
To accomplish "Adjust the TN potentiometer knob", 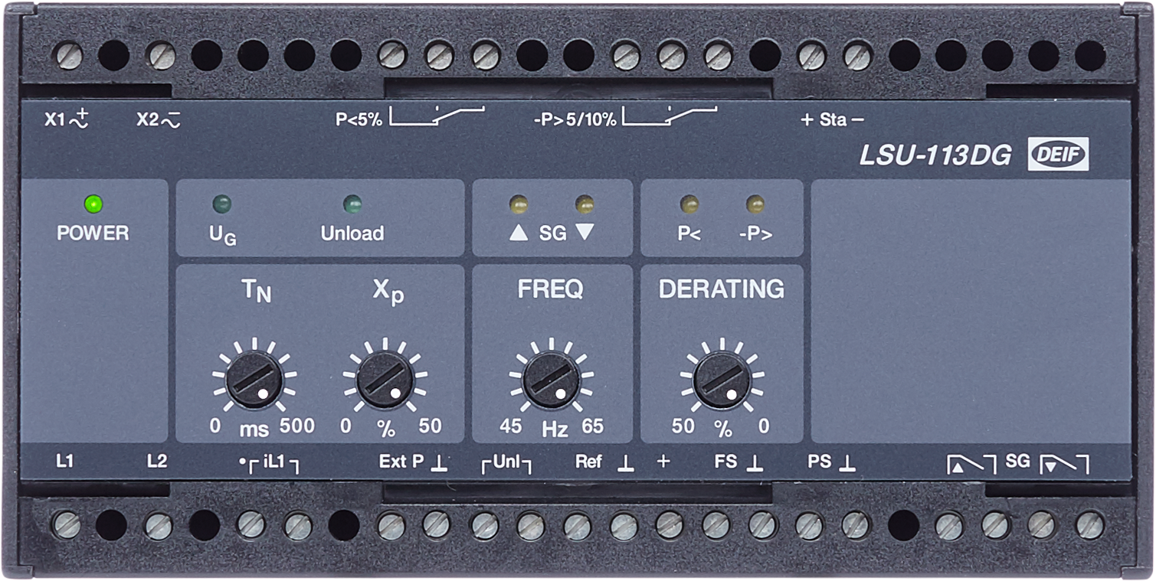I will tap(254, 380).
